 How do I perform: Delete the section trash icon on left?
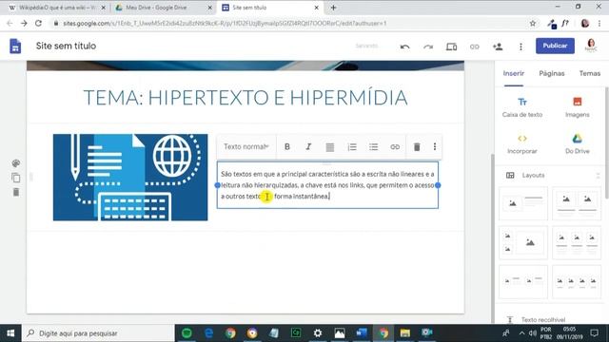coord(16,192)
